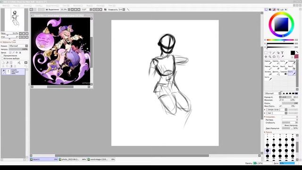The height and width of the screenshot is (170, 302).
Task: Create a new layer in layer panel
Action: [3, 62]
